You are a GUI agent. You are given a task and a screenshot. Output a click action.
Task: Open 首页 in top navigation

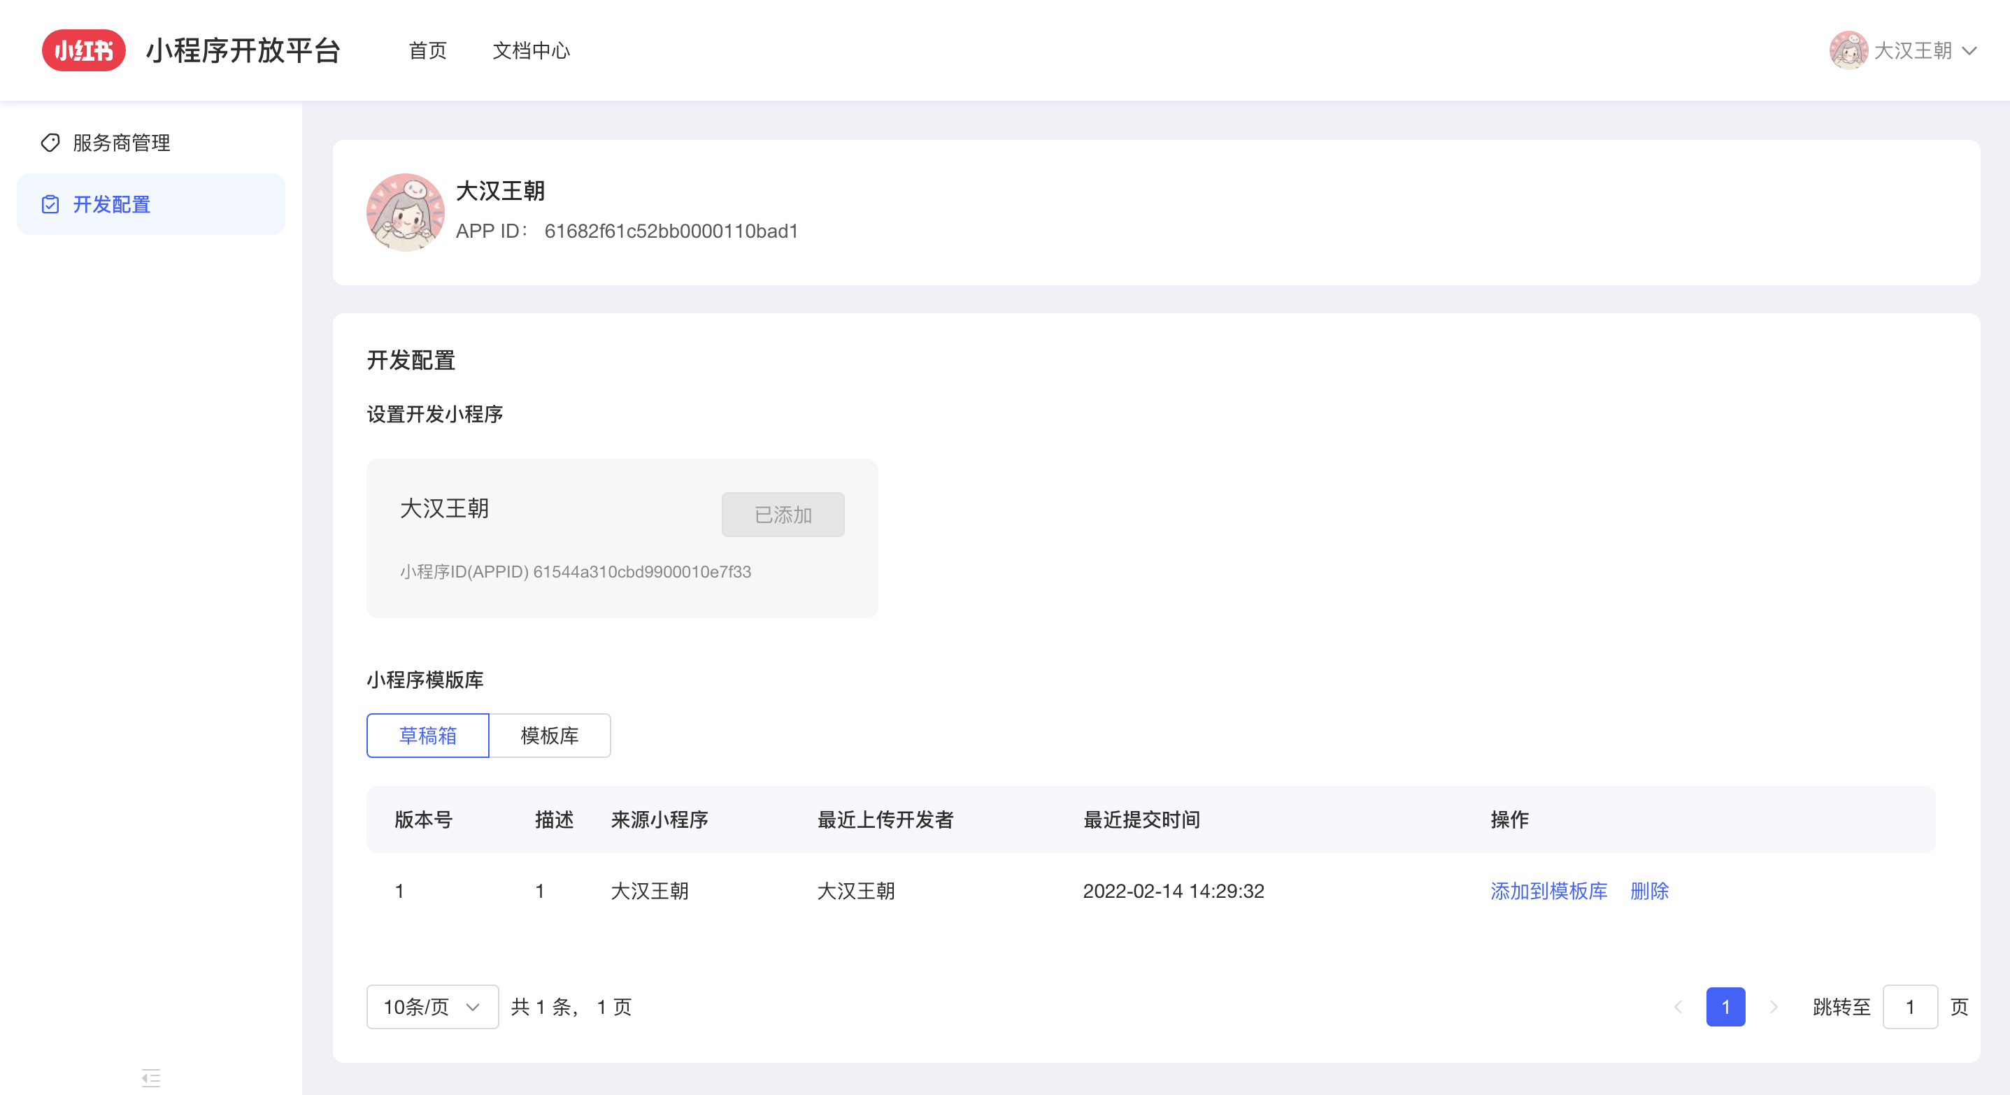pos(427,50)
